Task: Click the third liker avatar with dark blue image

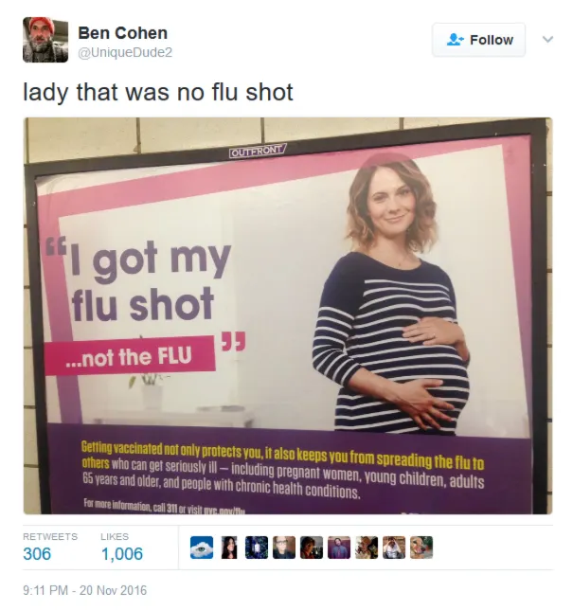Action: (x=257, y=547)
